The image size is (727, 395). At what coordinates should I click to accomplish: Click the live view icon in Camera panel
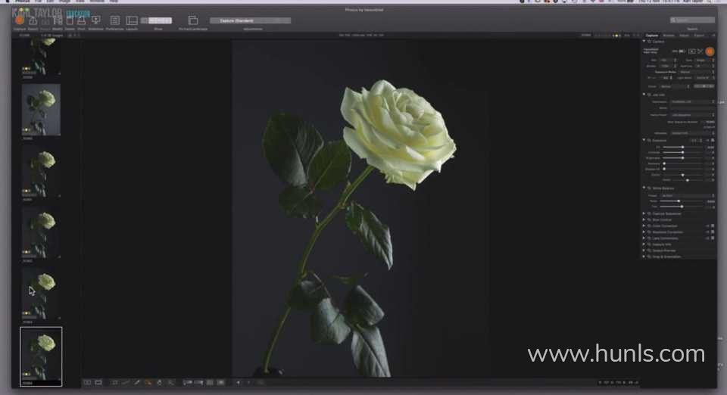691,51
